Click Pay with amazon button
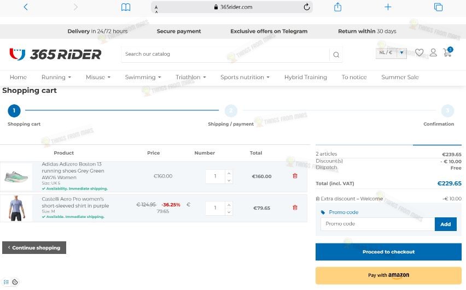Image resolution: width=466 pixels, height=290 pixels. (388, 275)
